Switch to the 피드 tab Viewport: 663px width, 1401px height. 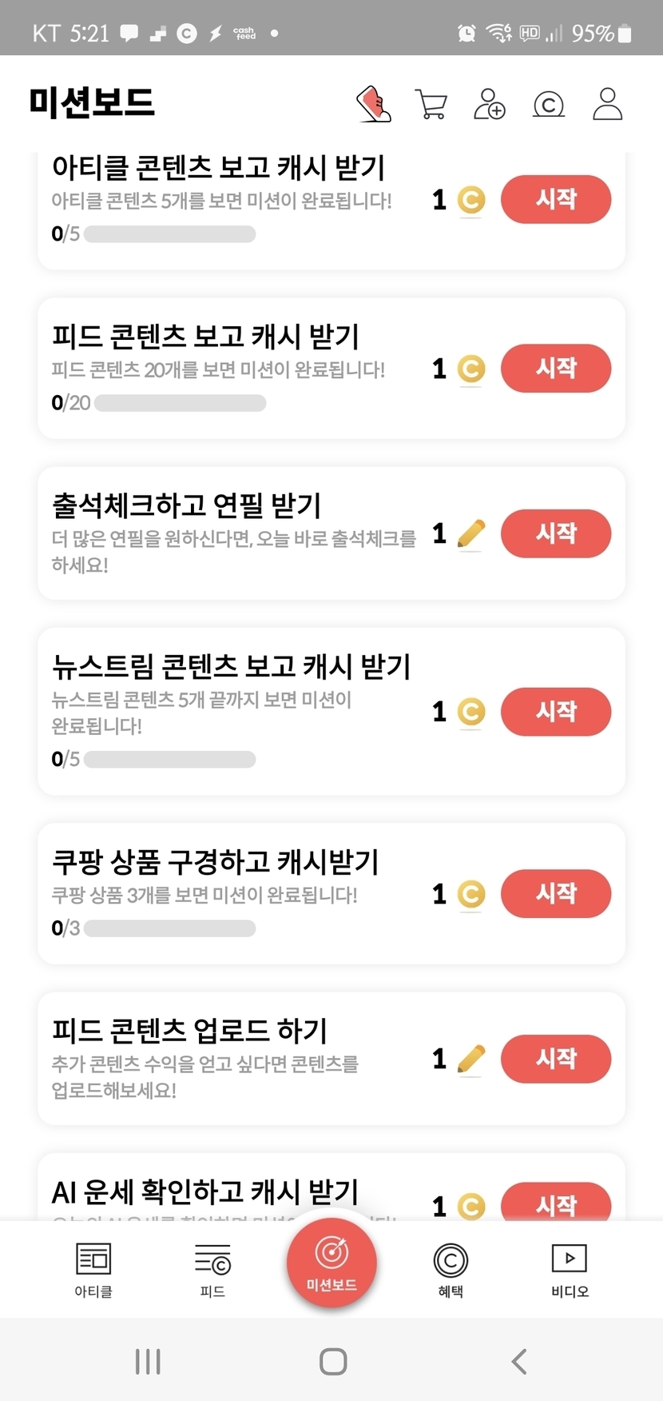coord(212,1269)
